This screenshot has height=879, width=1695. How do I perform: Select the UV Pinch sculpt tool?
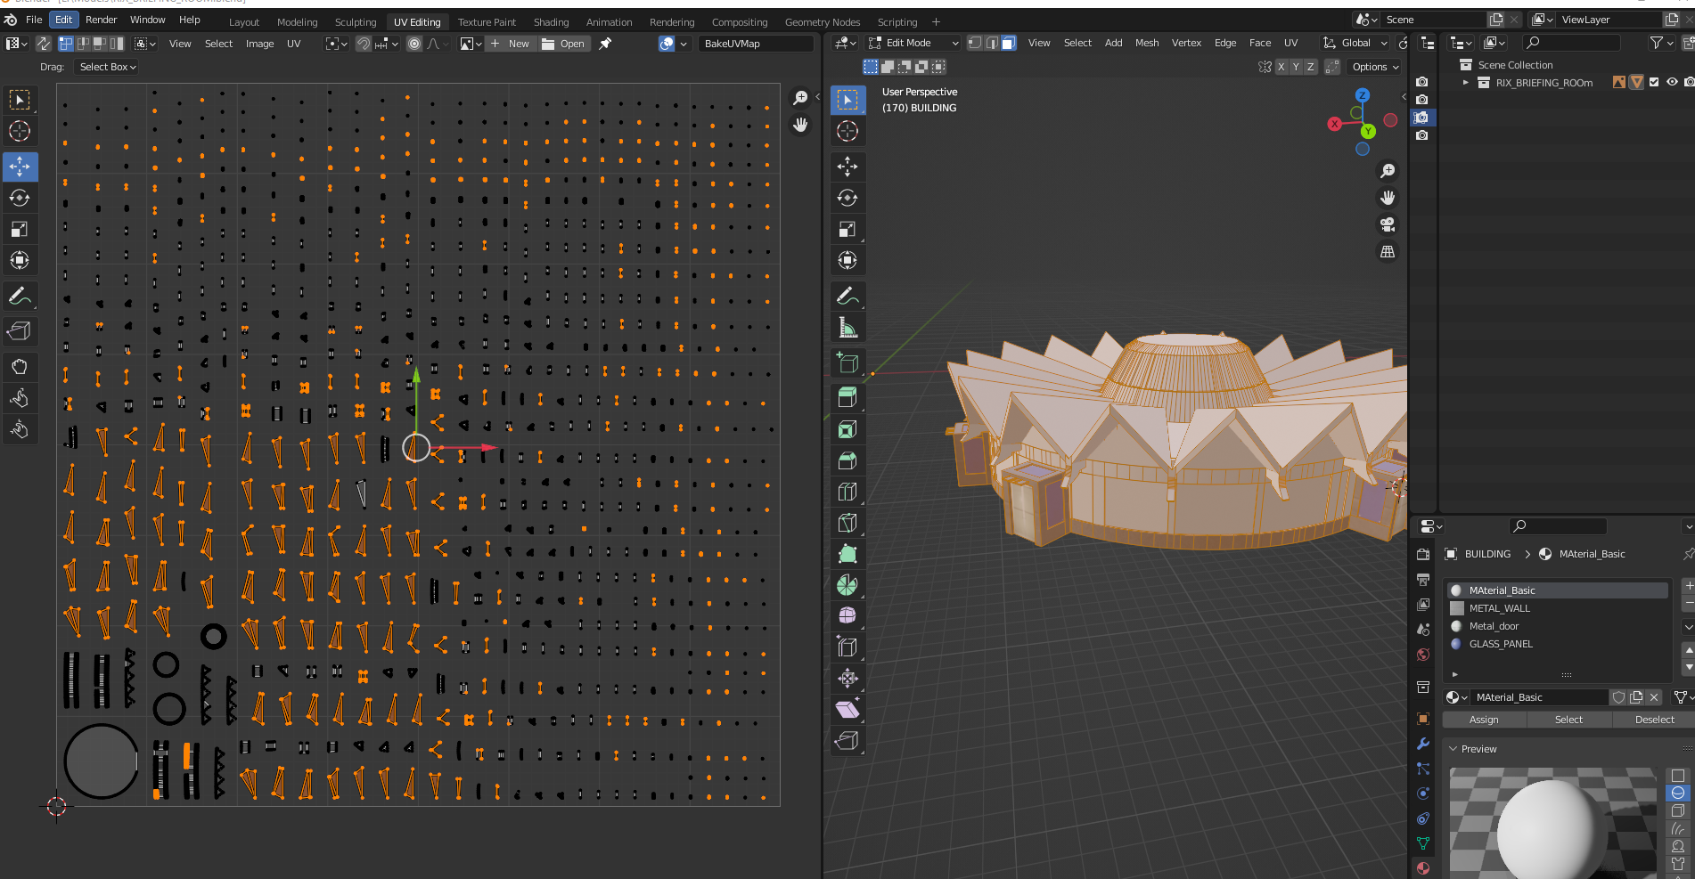(20, 430)
